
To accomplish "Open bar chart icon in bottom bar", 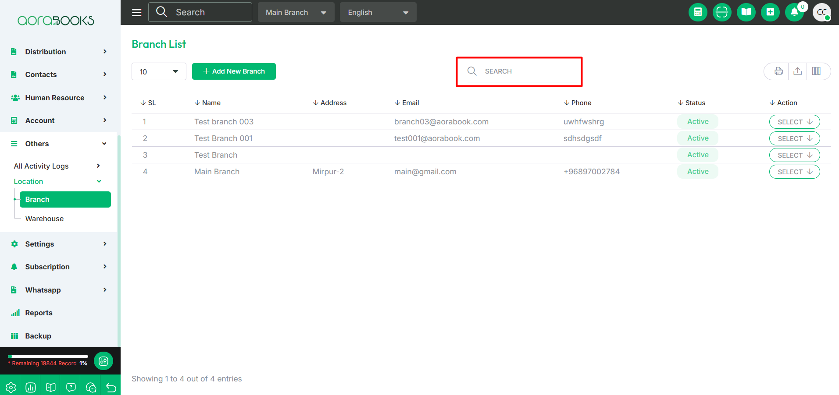I will [x=31, y=387].
